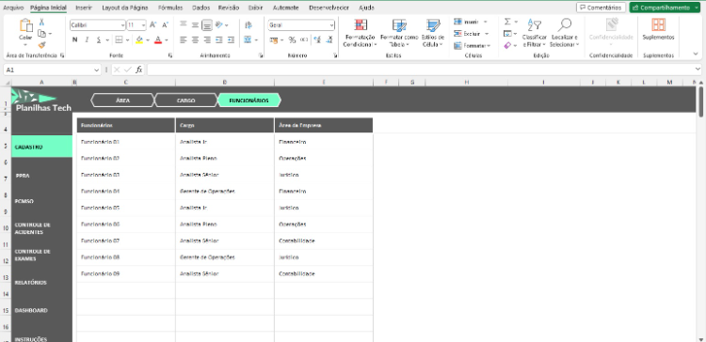The image size is (706, 342).
Task: Open Formatação Condicional icon
Action: [361, 25]
